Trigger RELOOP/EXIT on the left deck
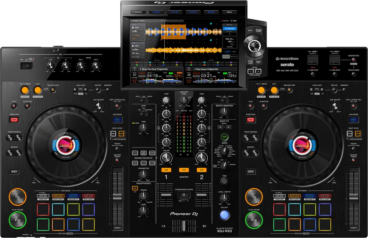Viewport: 368px width, 238px height. 53,90
